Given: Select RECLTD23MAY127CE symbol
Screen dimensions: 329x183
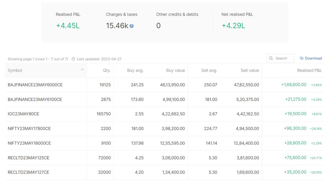Looking at the screenshot, I should point(29,172).
